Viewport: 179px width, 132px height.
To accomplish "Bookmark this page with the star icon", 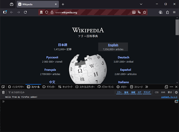I will (x=144, y=12).
